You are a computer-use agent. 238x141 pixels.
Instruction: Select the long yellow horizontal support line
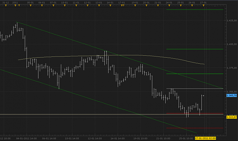112,114
